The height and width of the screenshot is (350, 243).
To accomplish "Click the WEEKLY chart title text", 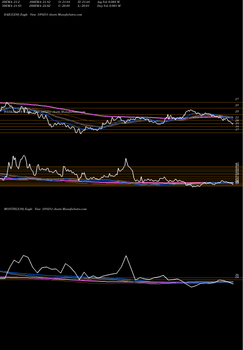I will pos(45,112).
